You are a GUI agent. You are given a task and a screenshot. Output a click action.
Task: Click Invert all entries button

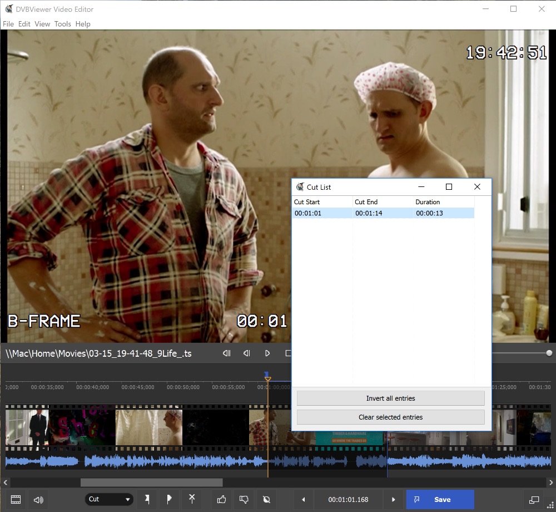click(390, 398)
